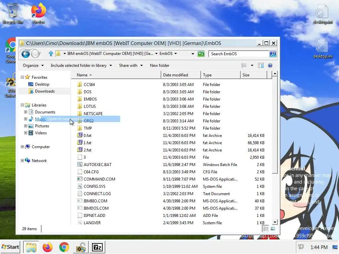The image size is (339, 254).
Task: Open address bar history dropdown
Action: point(193,54)
